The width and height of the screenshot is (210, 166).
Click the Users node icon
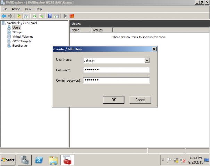pyautogui.click(x=9, y=28)
